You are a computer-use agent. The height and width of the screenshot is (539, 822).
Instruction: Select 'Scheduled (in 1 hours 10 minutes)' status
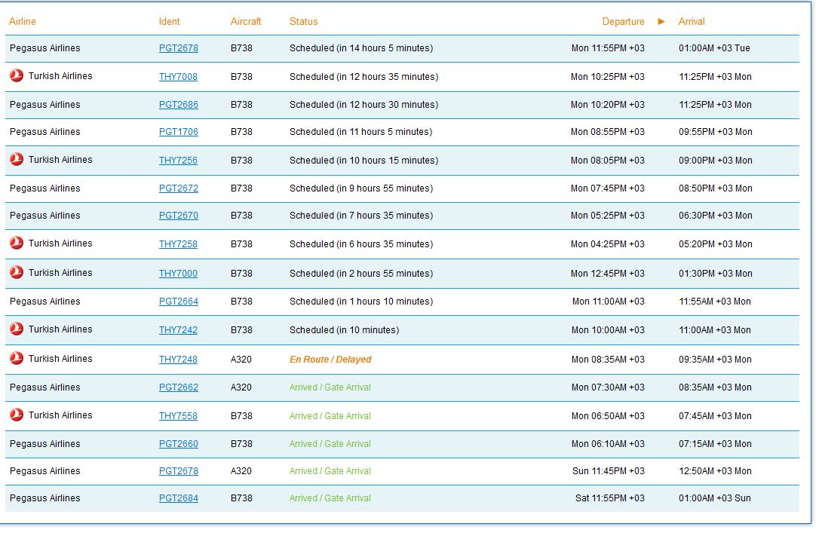(361, 302)
